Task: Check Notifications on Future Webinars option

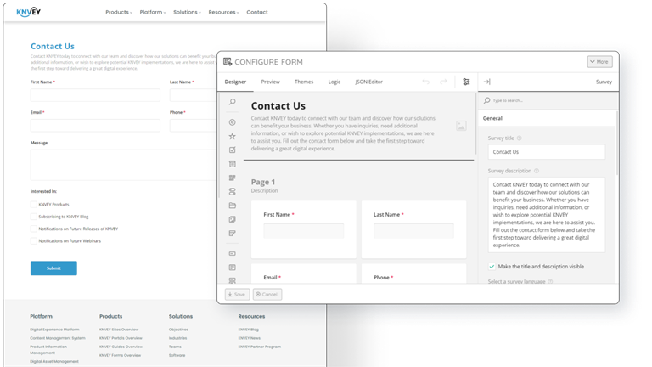Action: pos(34,240)
